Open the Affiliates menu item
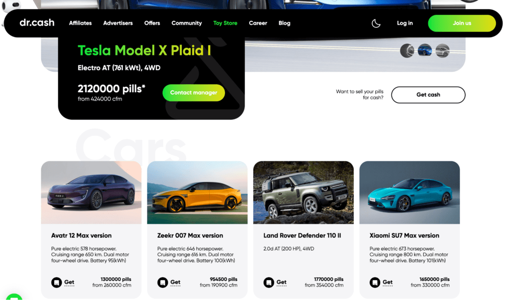Viewport: 508px width, 300px height. point(80,23)
